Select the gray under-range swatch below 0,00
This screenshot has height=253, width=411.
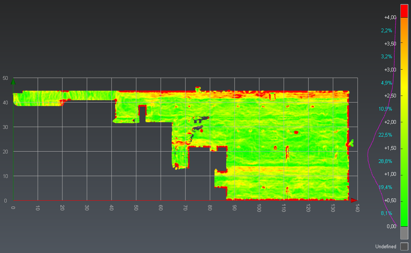[x=404, y=233]
